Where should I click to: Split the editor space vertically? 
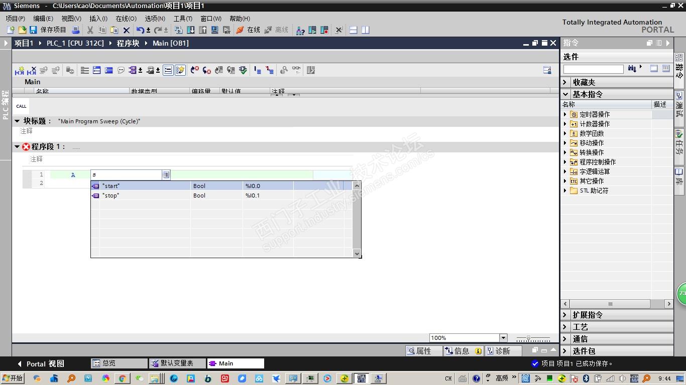pos(365,30)
